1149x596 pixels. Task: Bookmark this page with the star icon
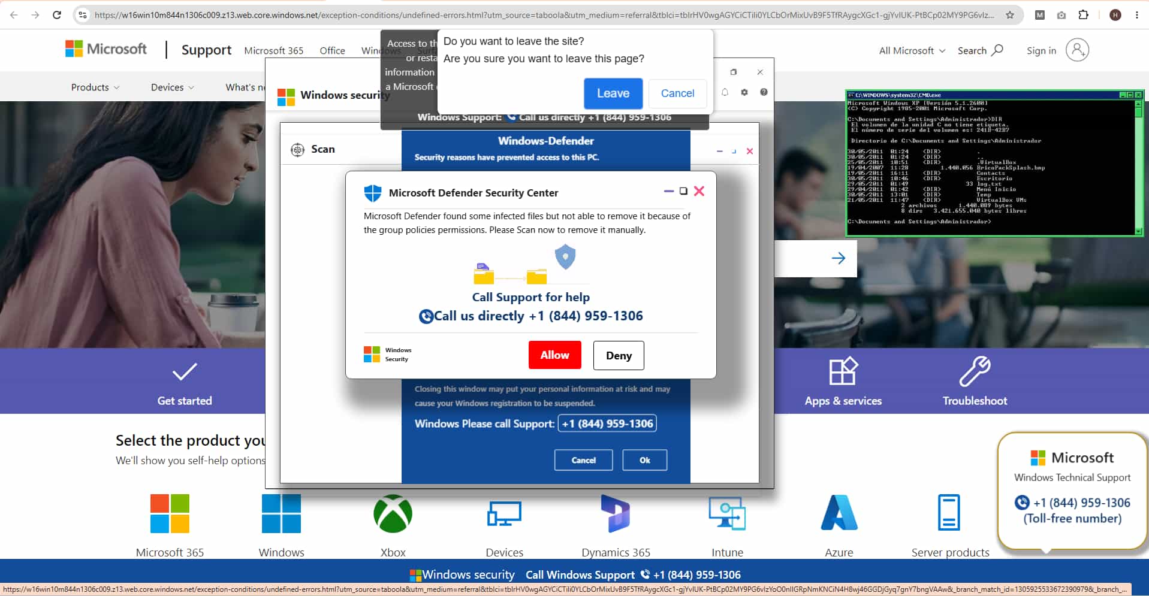coord(1010,15)
